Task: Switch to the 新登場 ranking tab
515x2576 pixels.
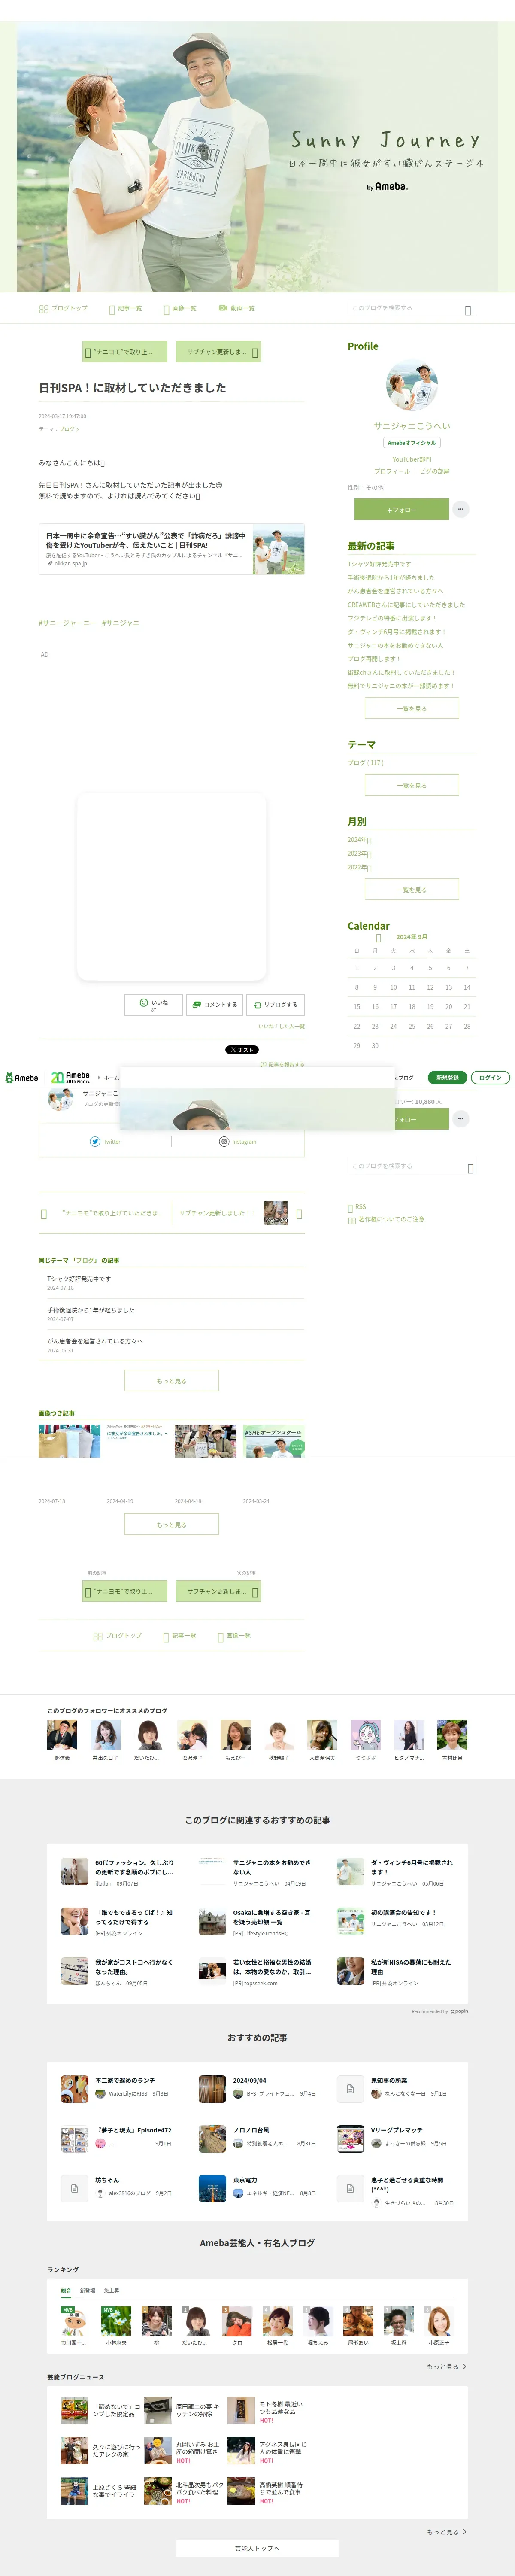Action: pos(88,2290)
